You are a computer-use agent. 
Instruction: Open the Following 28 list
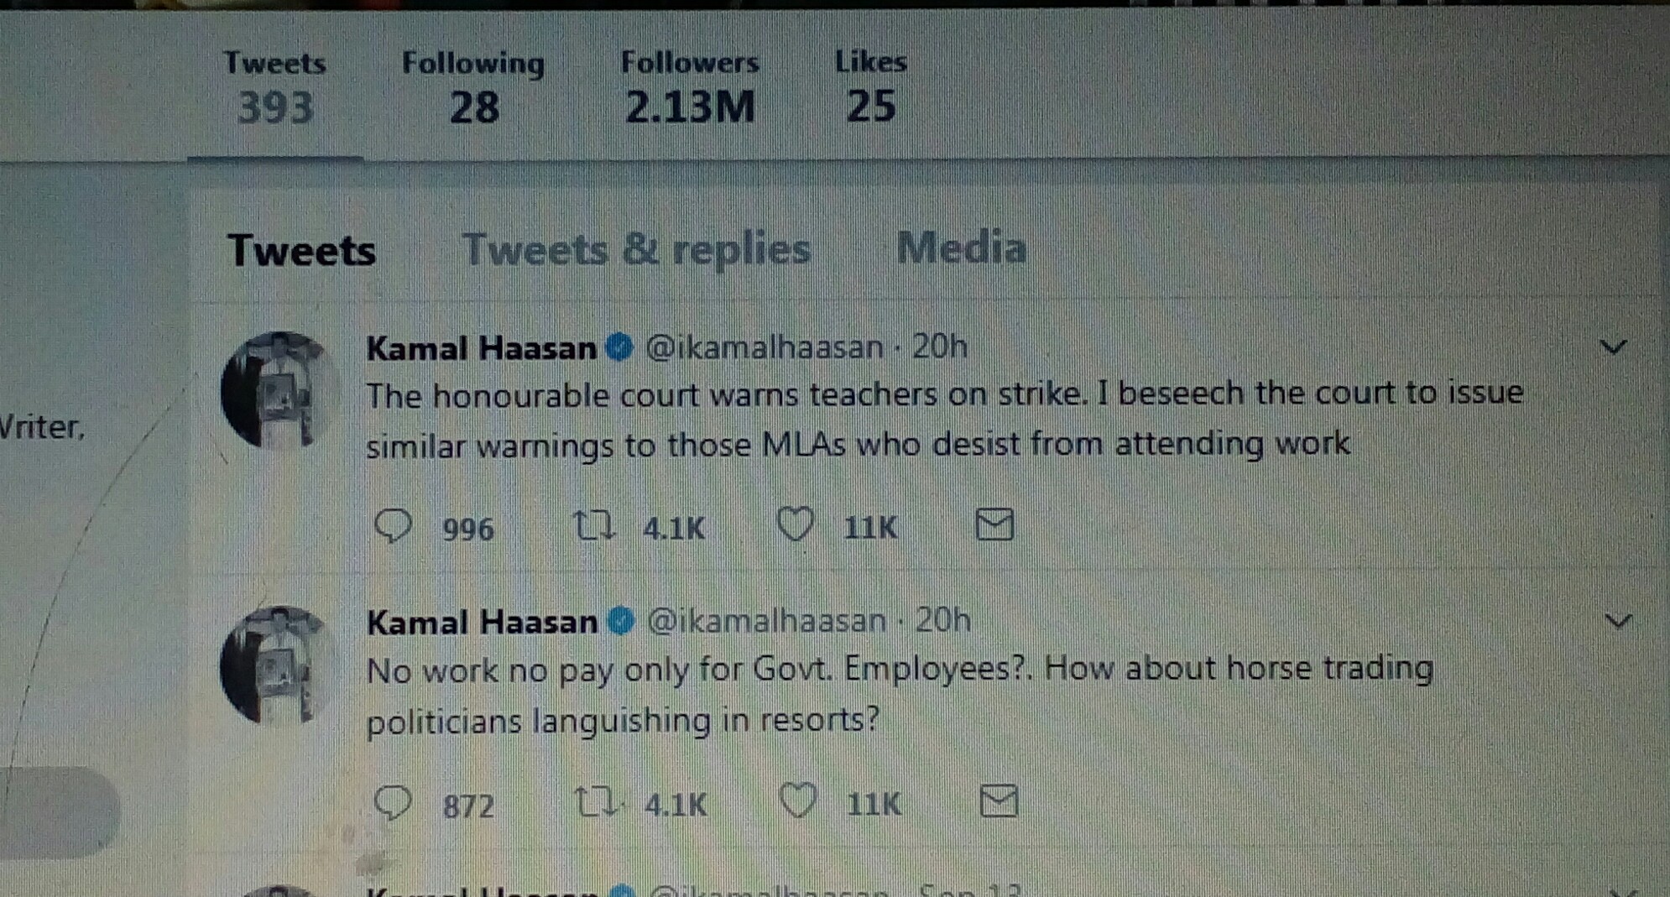(473, 87)
